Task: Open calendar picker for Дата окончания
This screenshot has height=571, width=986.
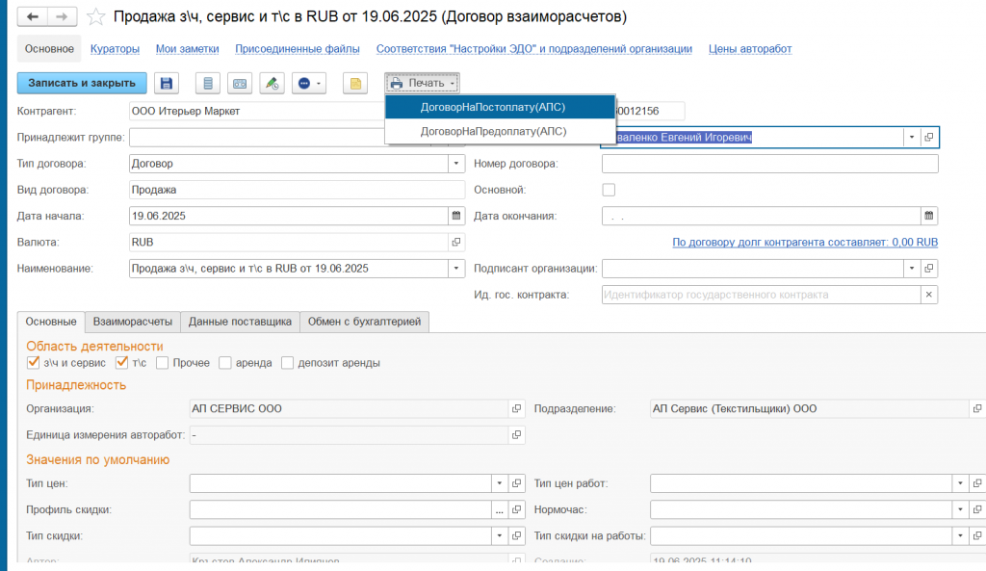Action: coord(929,216)
